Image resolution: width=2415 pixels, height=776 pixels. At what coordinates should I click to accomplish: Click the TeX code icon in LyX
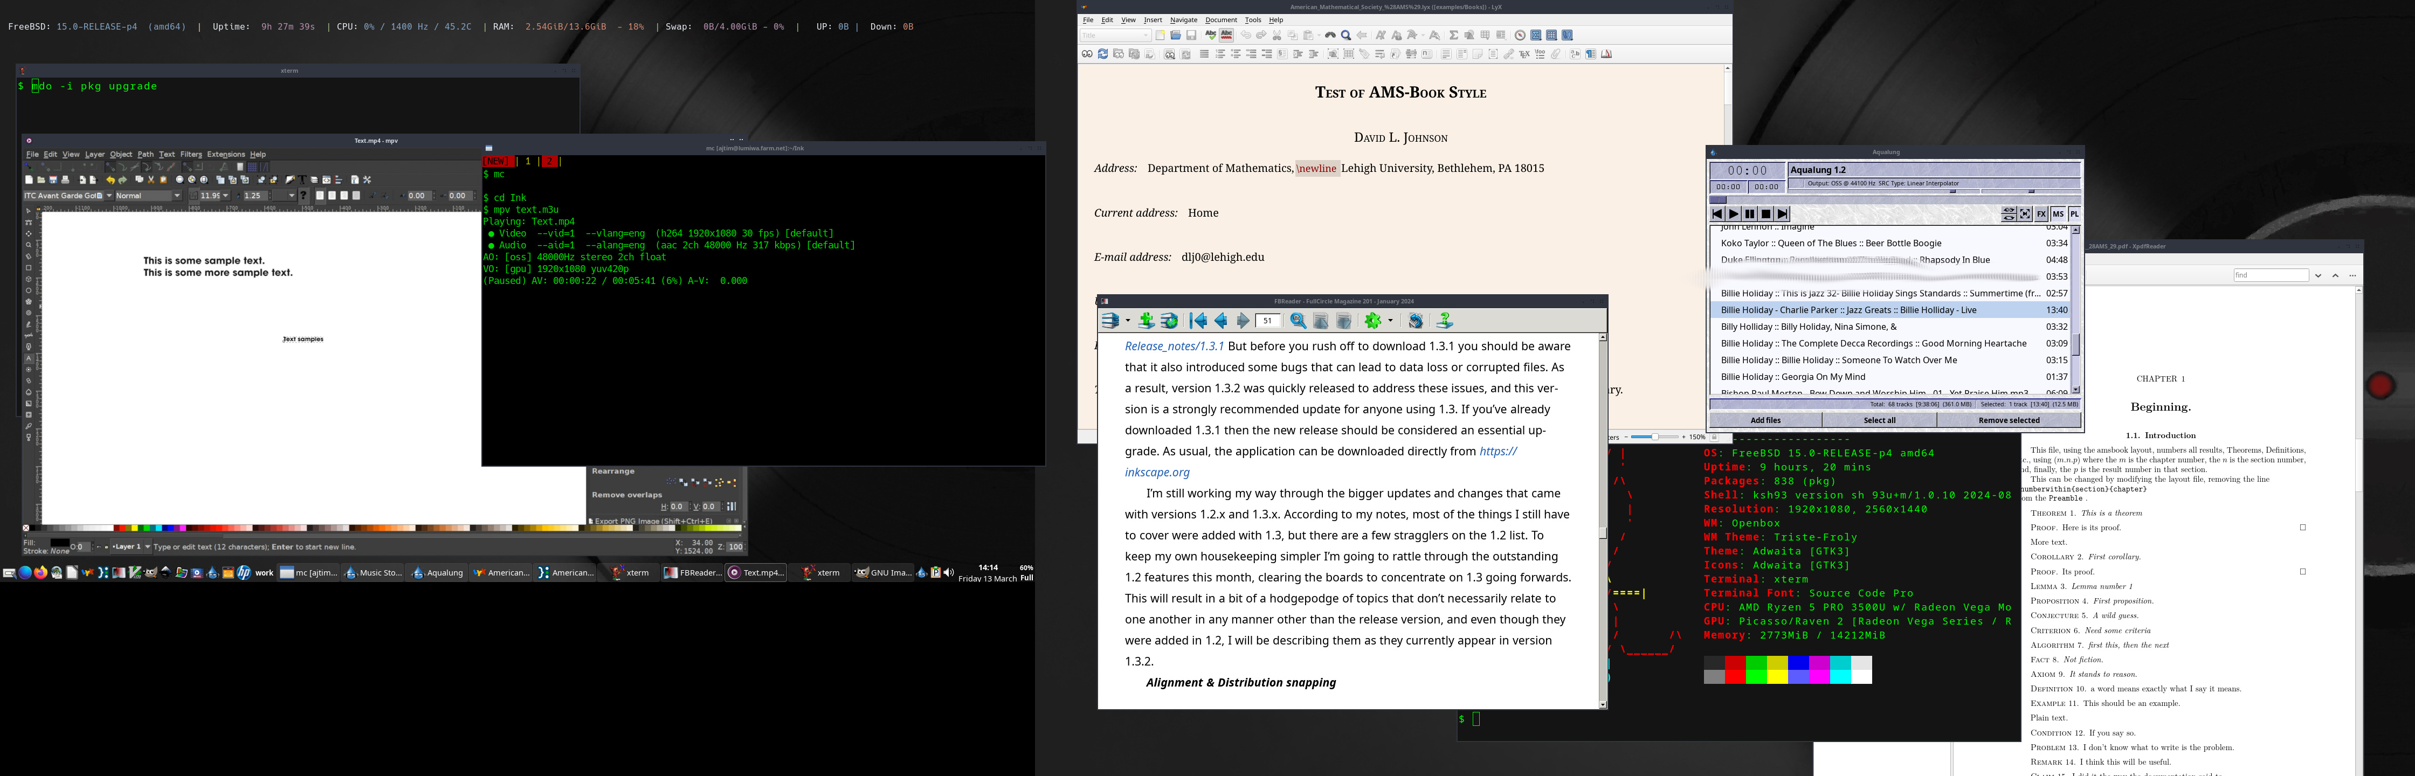click(x=1524, y=54)
